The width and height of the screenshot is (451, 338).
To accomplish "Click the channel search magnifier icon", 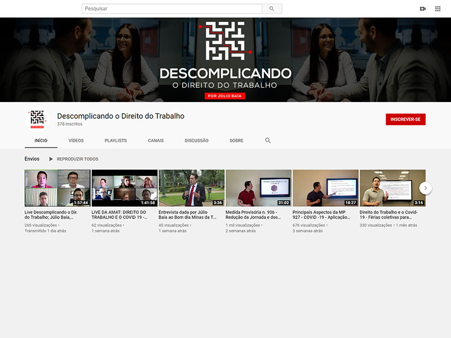I will coord(268,140).
